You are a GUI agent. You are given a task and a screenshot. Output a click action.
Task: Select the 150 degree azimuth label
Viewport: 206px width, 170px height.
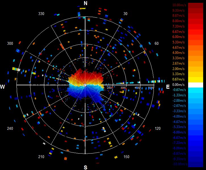tap(126, 157)
